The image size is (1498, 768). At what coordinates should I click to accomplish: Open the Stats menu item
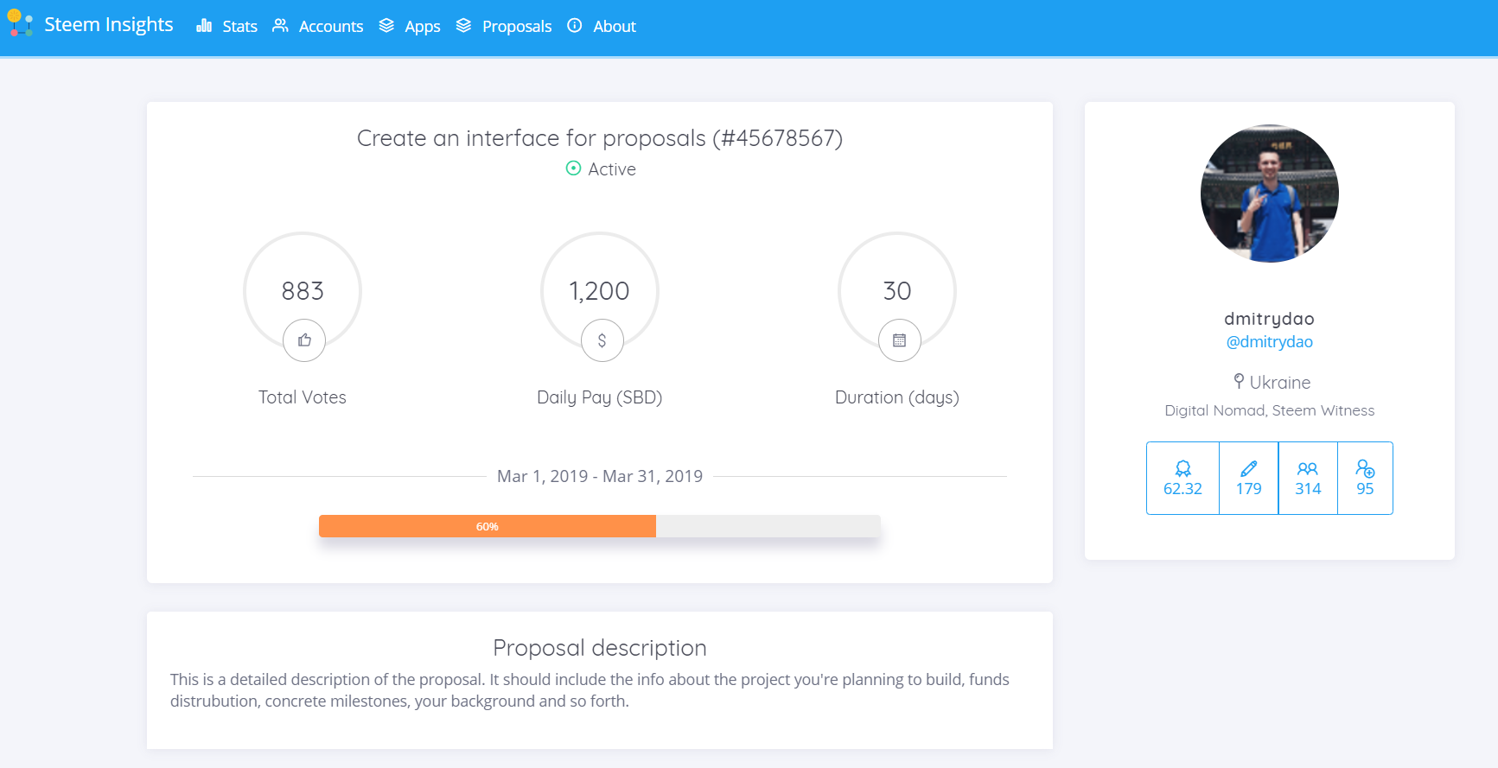[239, 27]
